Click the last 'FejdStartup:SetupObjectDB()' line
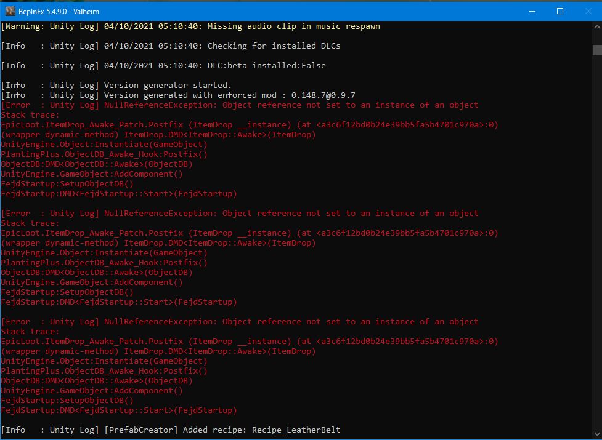This screenshot has width=602, height=440. tap(67, 401)
